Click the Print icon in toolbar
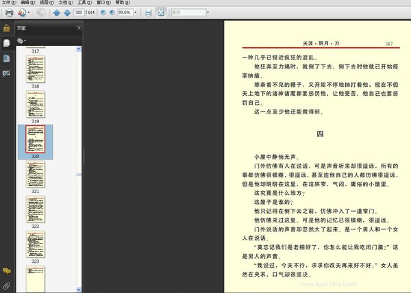The width and height of the screenshot is (411, 293). click(9, 12)
